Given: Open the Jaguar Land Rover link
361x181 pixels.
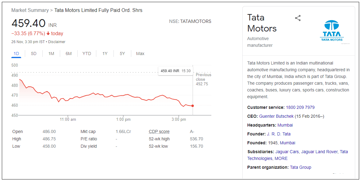Looking at the screenshot, I should click(319, 152).
